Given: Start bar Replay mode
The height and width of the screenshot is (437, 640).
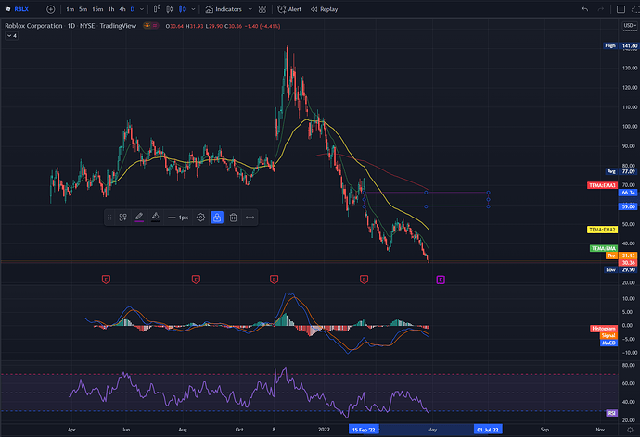Looking at the screenshot, I should point(325,9).
